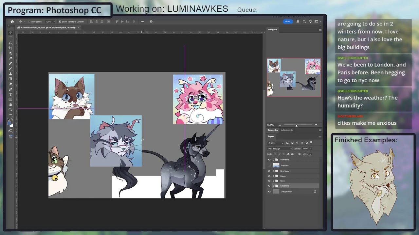Select the Rectangular Marquee tool
419x235 pixels.
[x=10, y=38]
